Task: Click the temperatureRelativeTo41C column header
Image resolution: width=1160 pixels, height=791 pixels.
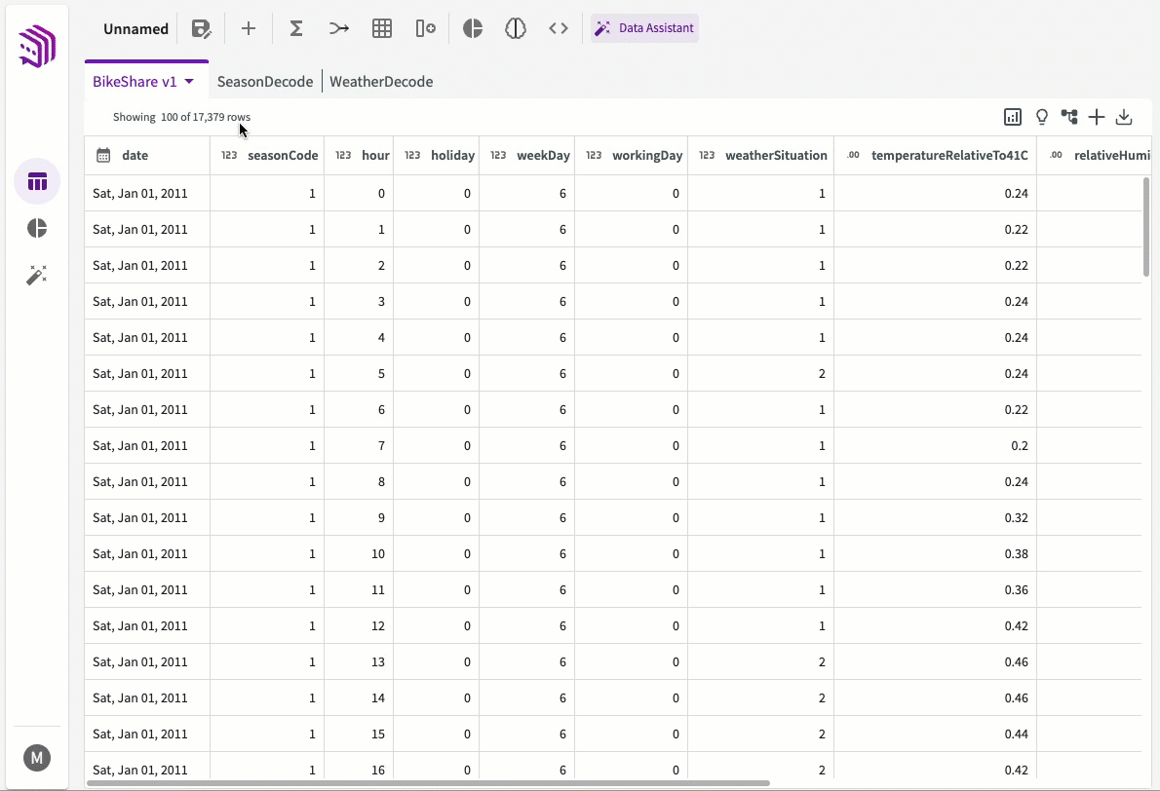Action: tap(935, 155)
